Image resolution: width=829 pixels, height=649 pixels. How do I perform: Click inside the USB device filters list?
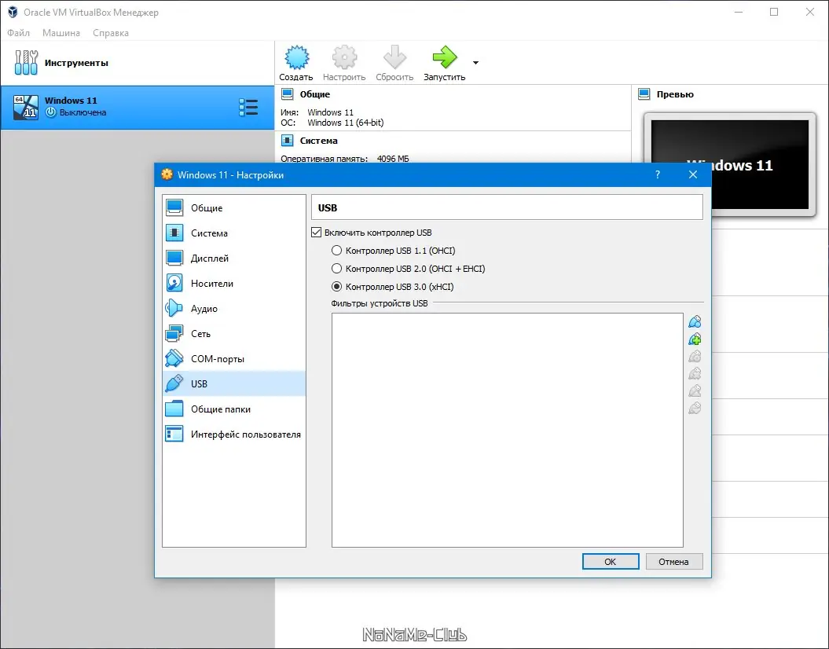(x=507, y=430)
